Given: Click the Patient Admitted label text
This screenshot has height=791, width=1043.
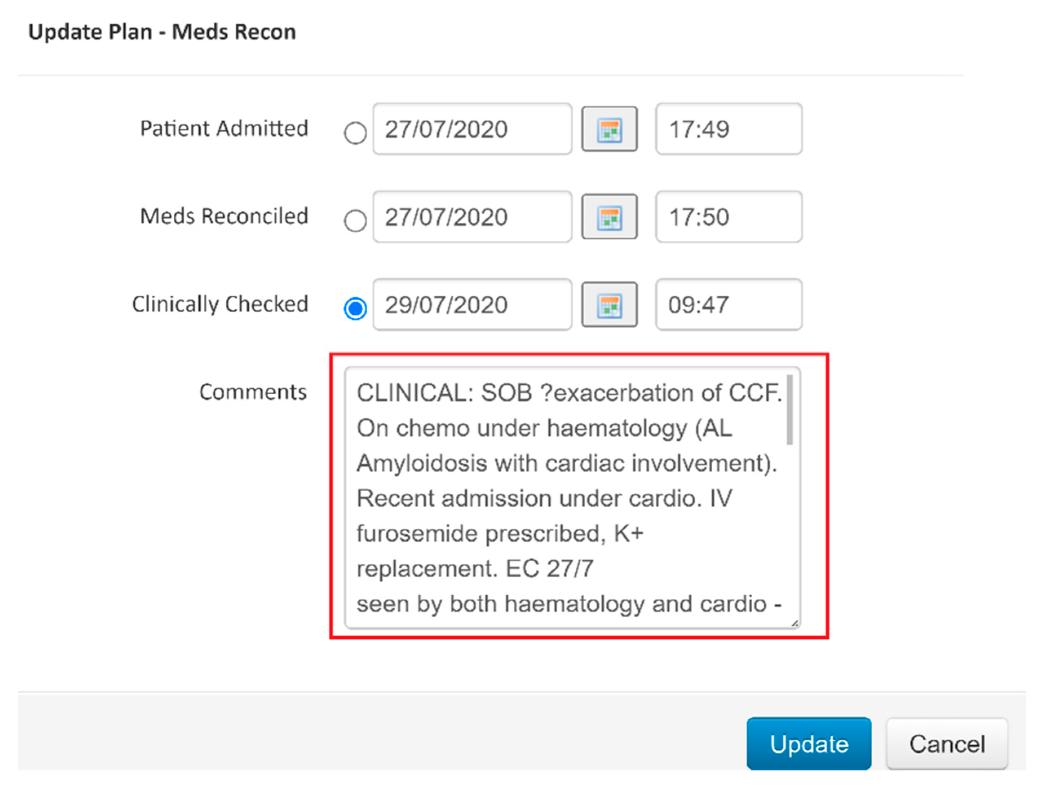Looking at the screenshot, I should [224, 128].
